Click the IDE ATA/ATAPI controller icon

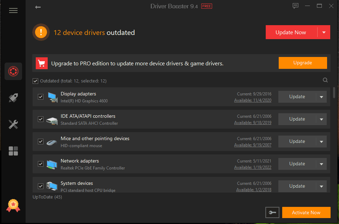pyautogui.click(x=52, y=121)
